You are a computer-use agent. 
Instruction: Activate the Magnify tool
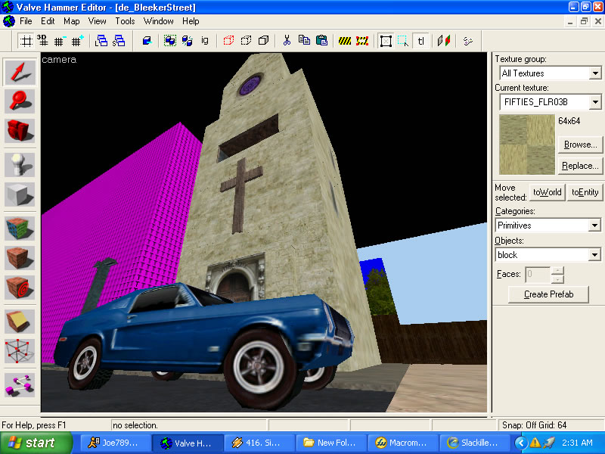coord(19,101)
